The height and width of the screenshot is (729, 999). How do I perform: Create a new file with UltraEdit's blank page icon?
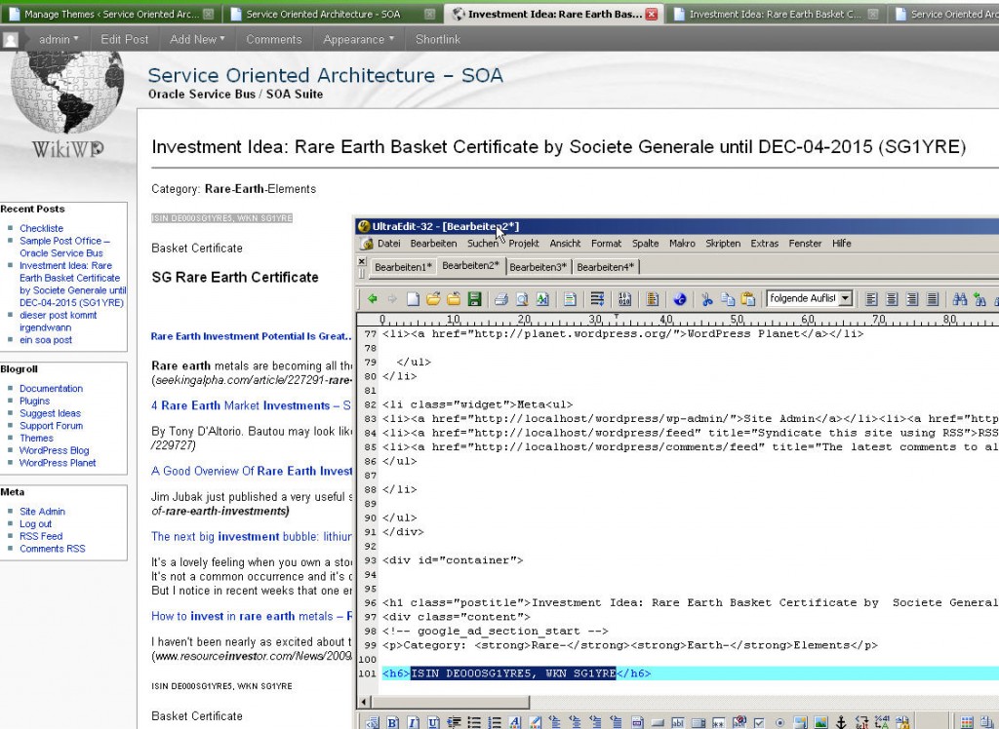click(414, 298)
